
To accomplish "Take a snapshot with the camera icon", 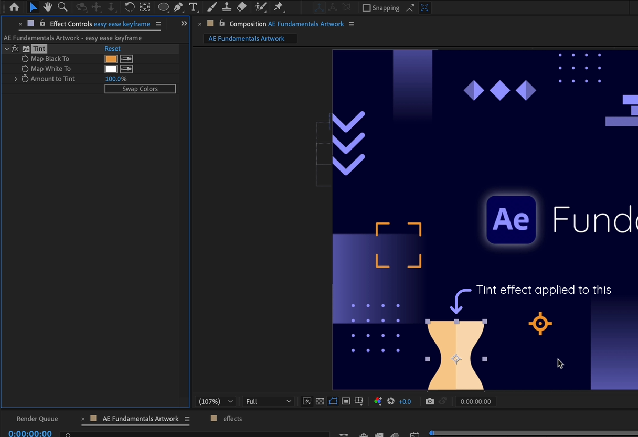I will pos(430,401).
